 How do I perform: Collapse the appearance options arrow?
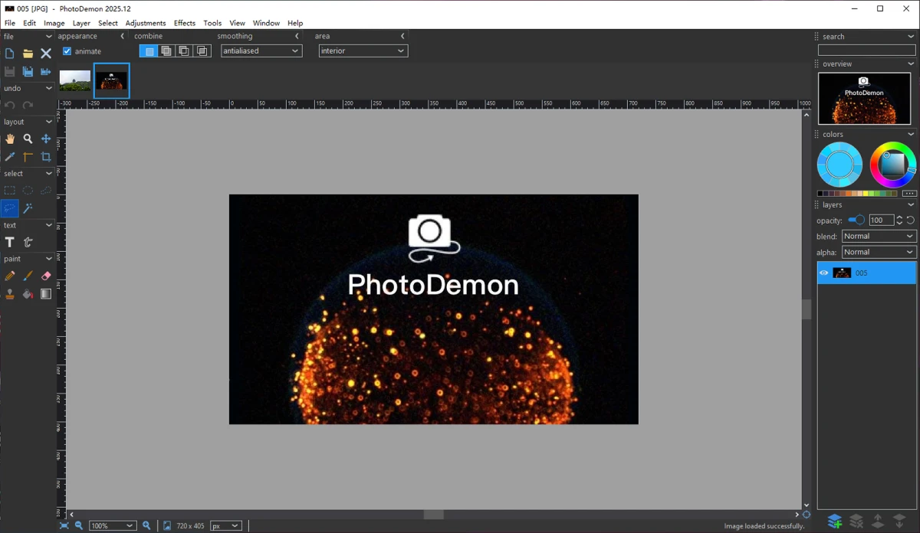122,36
